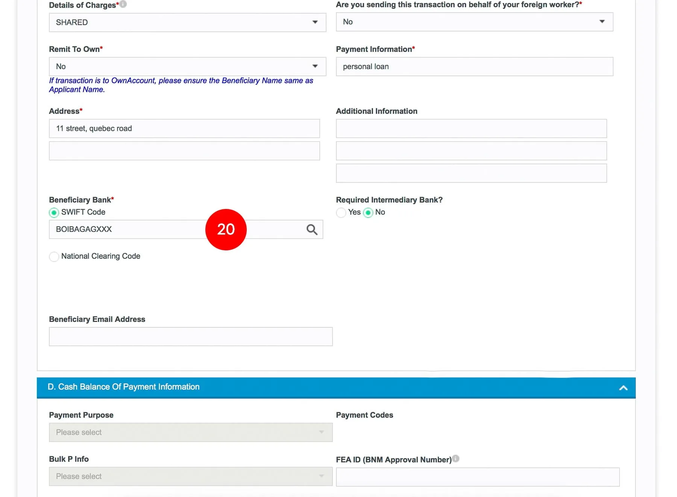
Task: Open the Bulk P Info dropdown
Action: point(190,476)
